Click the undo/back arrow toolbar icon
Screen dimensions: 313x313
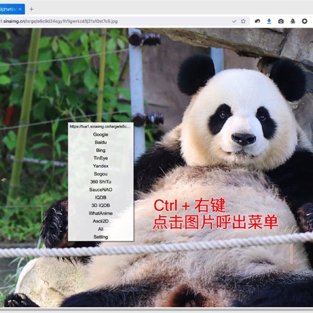[258, 21]
